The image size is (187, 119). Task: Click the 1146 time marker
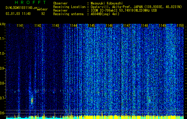(109, 26)
